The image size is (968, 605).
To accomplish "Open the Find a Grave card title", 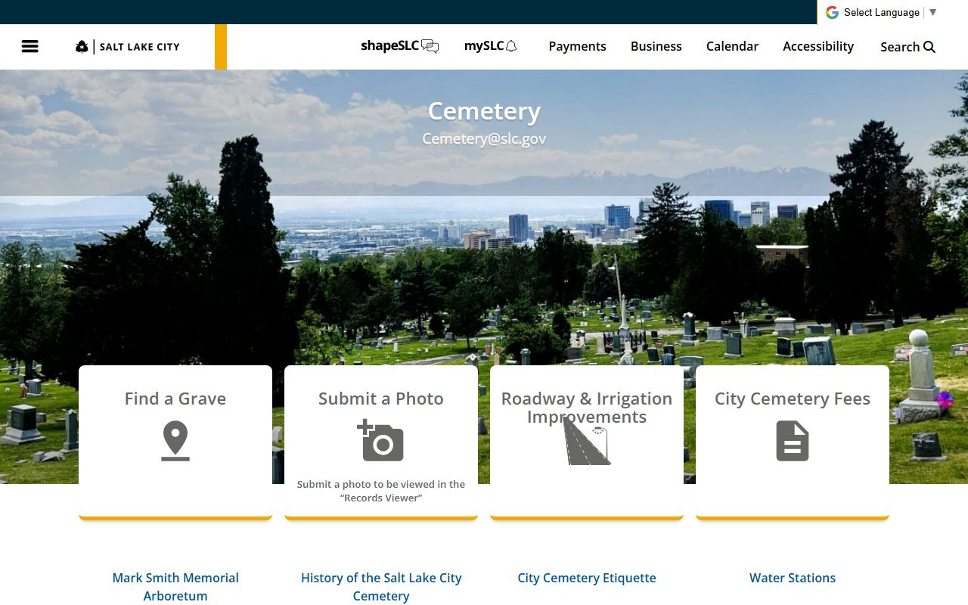I will [x=175, y=399].
